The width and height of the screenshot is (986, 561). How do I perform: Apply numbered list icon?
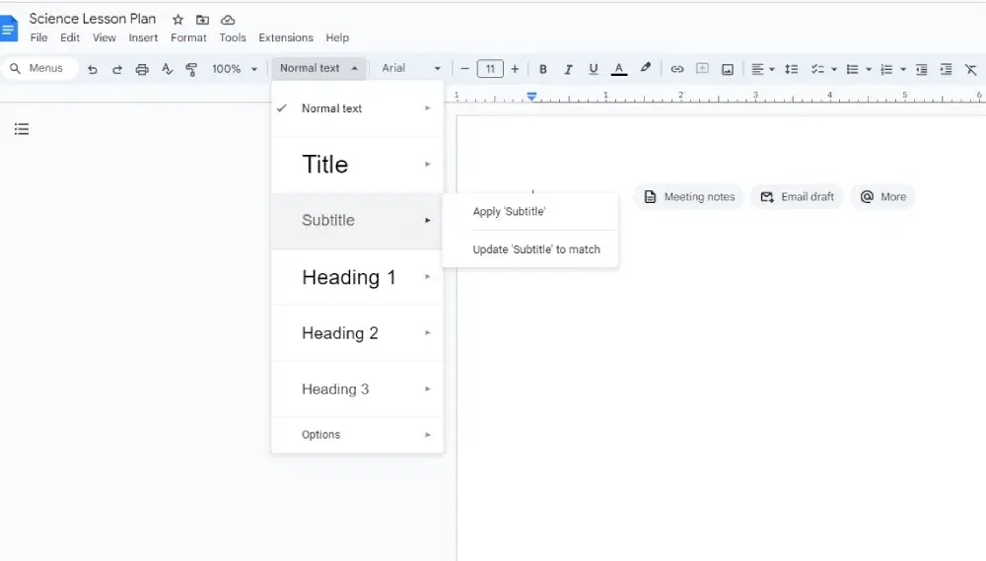(886, 69)
